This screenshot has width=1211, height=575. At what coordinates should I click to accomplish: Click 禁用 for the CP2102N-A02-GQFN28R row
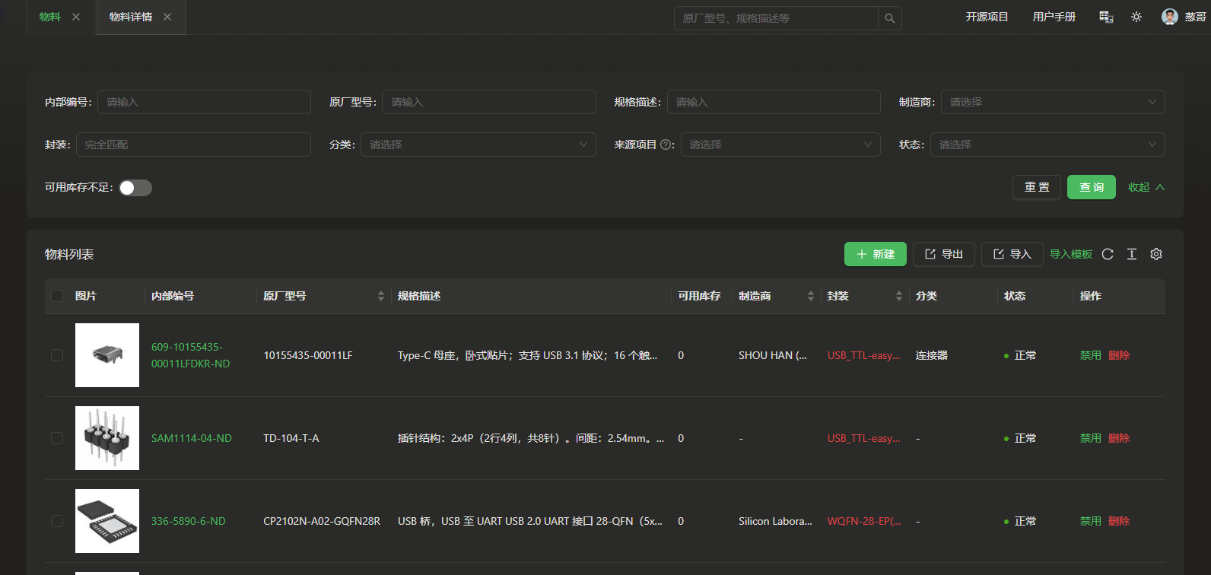pyautogui.click(x=1091, y=521)
